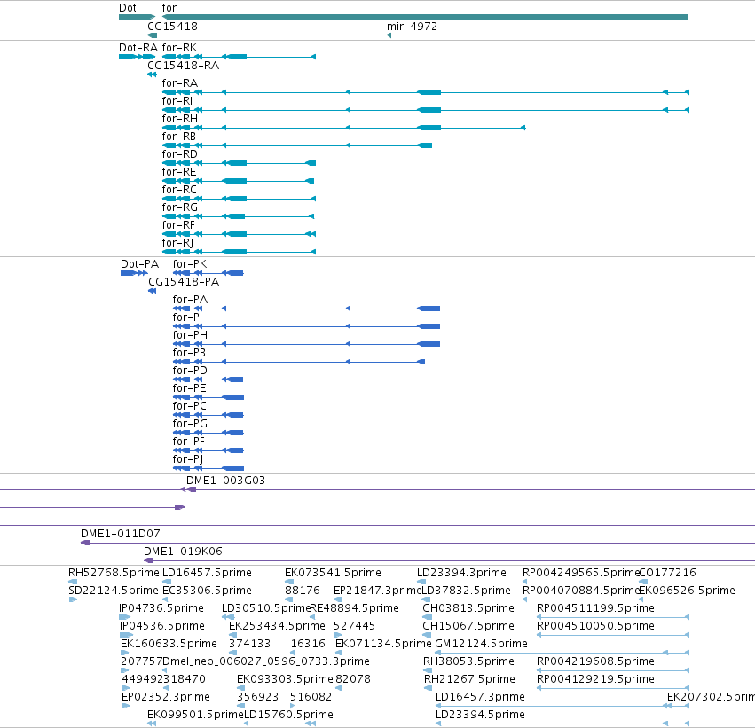Select the GM12124.5prime EST label
Screen dimensions: 755x728
481,644
